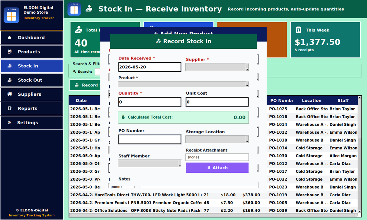Select the PO-1032 cell
This screenshot has height=220, width=367.
pyautogui.click(x=278, y=179)
